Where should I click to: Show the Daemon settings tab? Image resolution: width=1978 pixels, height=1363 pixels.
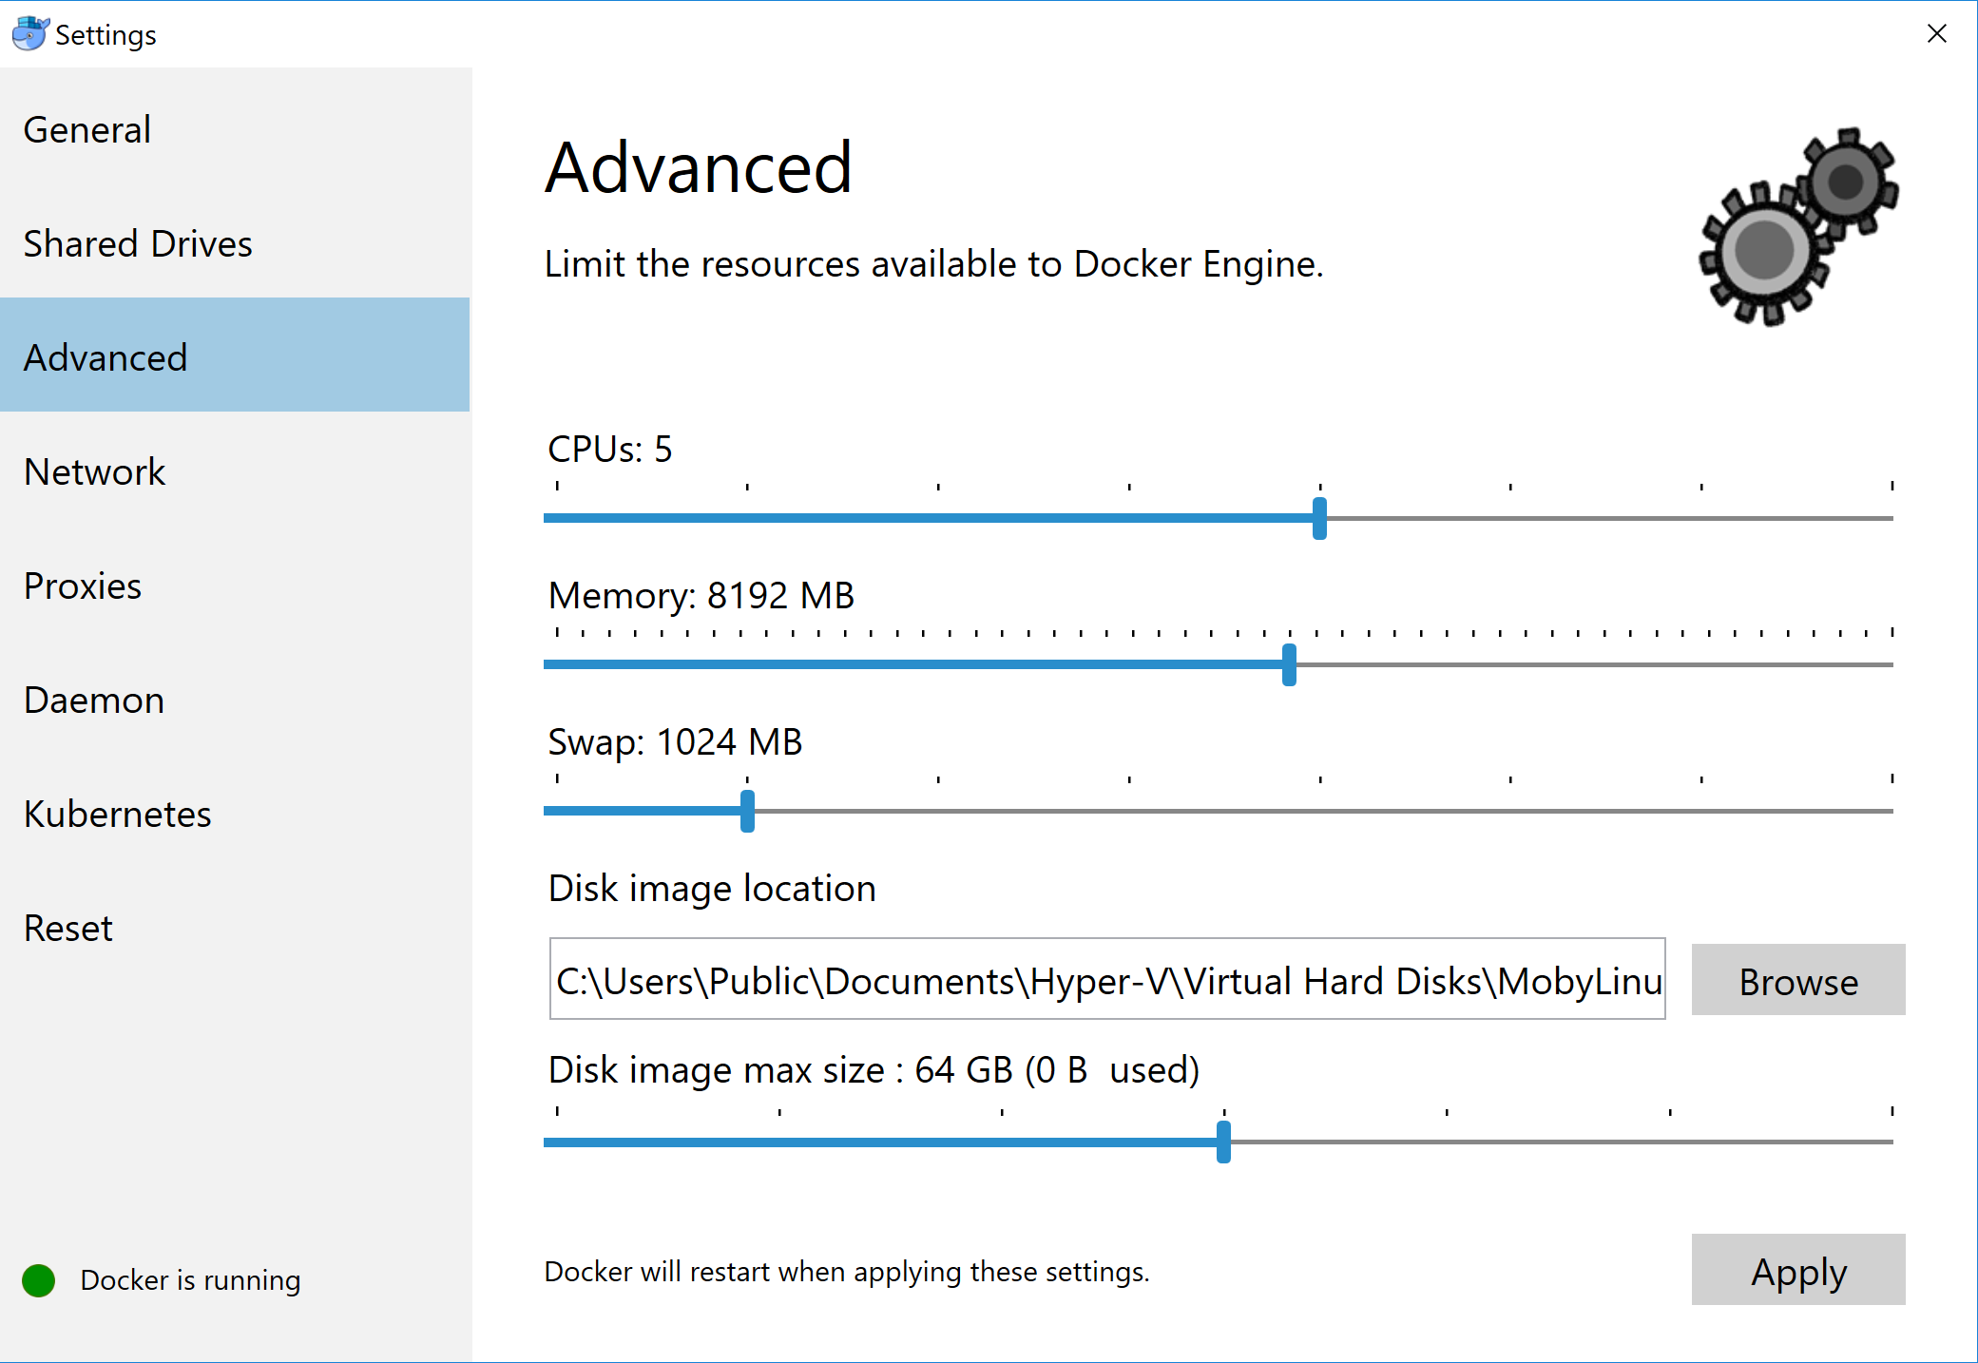[x=94, y=701]
